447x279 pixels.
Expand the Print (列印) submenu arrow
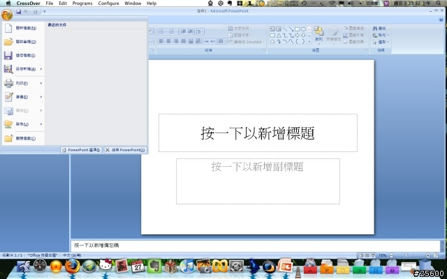41,83
